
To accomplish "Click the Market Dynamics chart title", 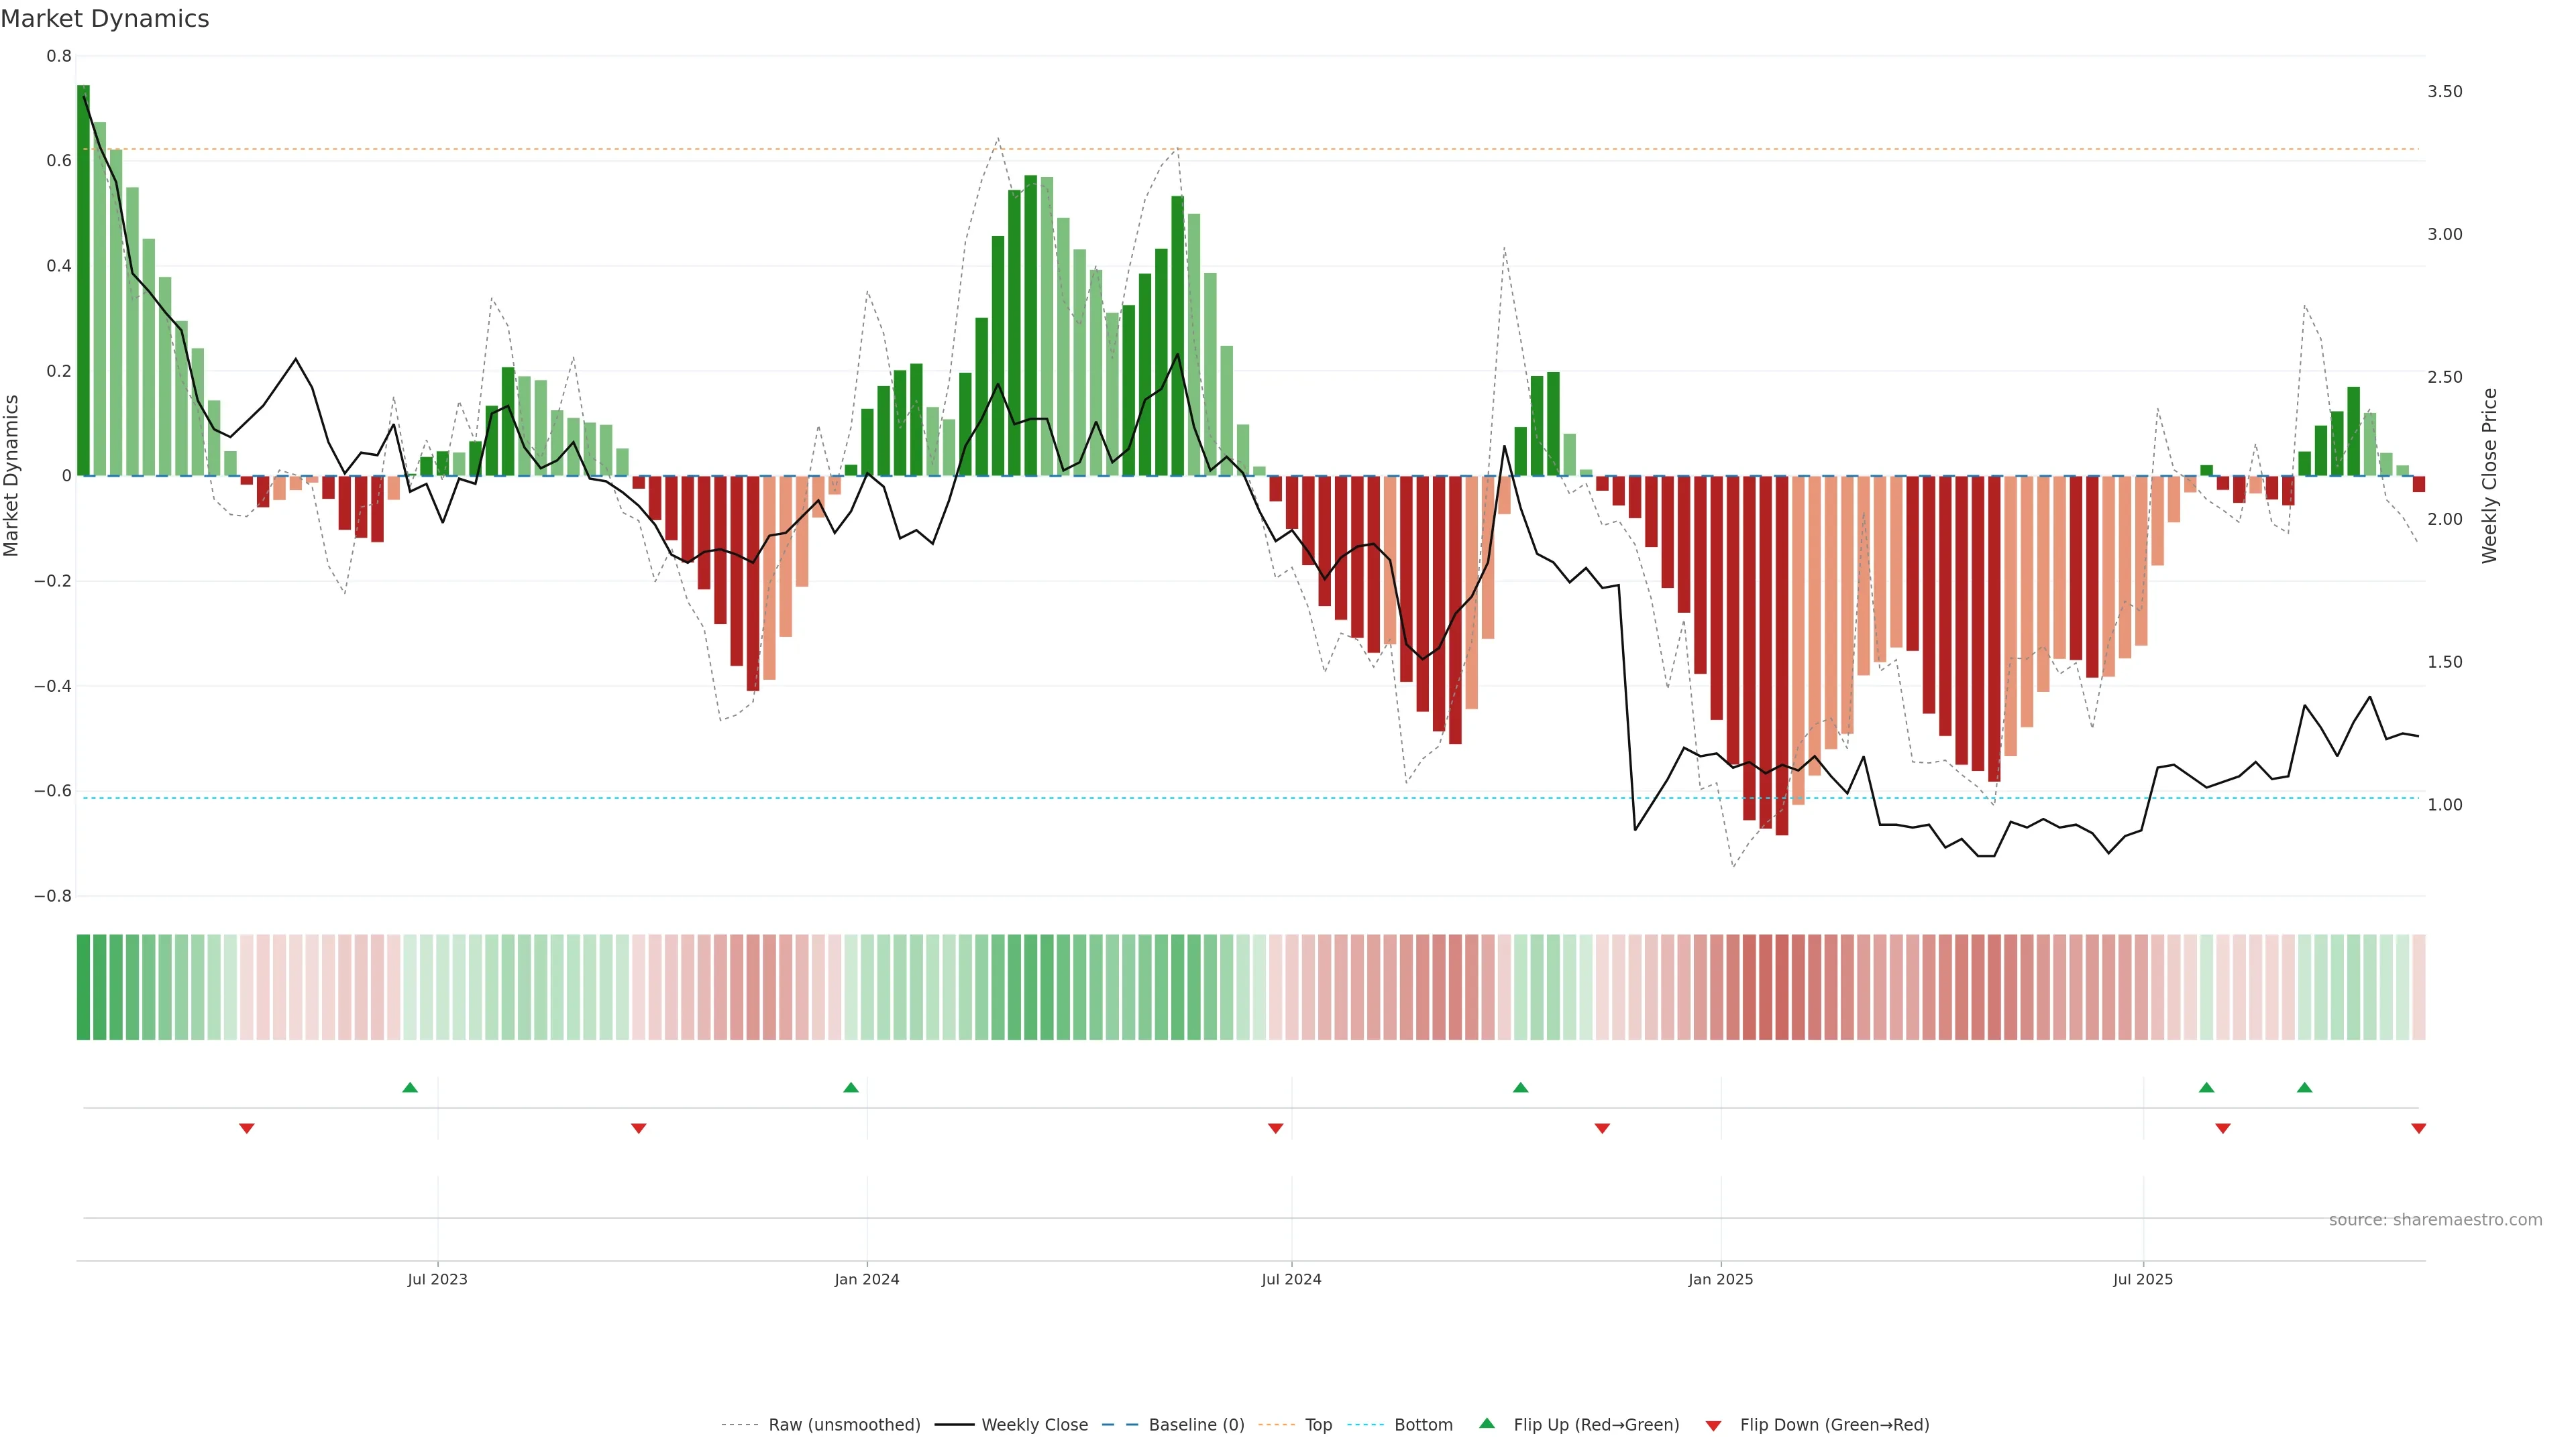I will [x=105, y=19].
